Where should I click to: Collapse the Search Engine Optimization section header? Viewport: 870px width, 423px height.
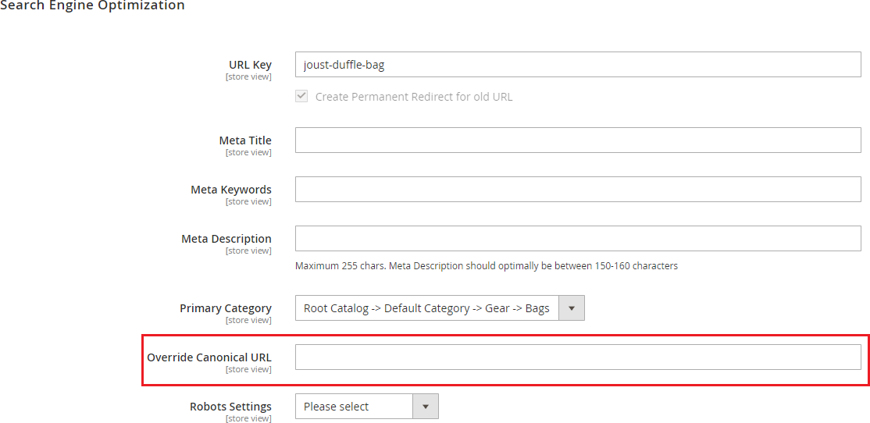[92, 6]
